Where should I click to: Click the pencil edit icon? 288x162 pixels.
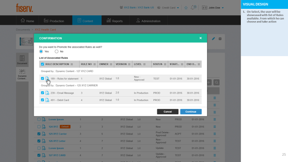point(213,39)
